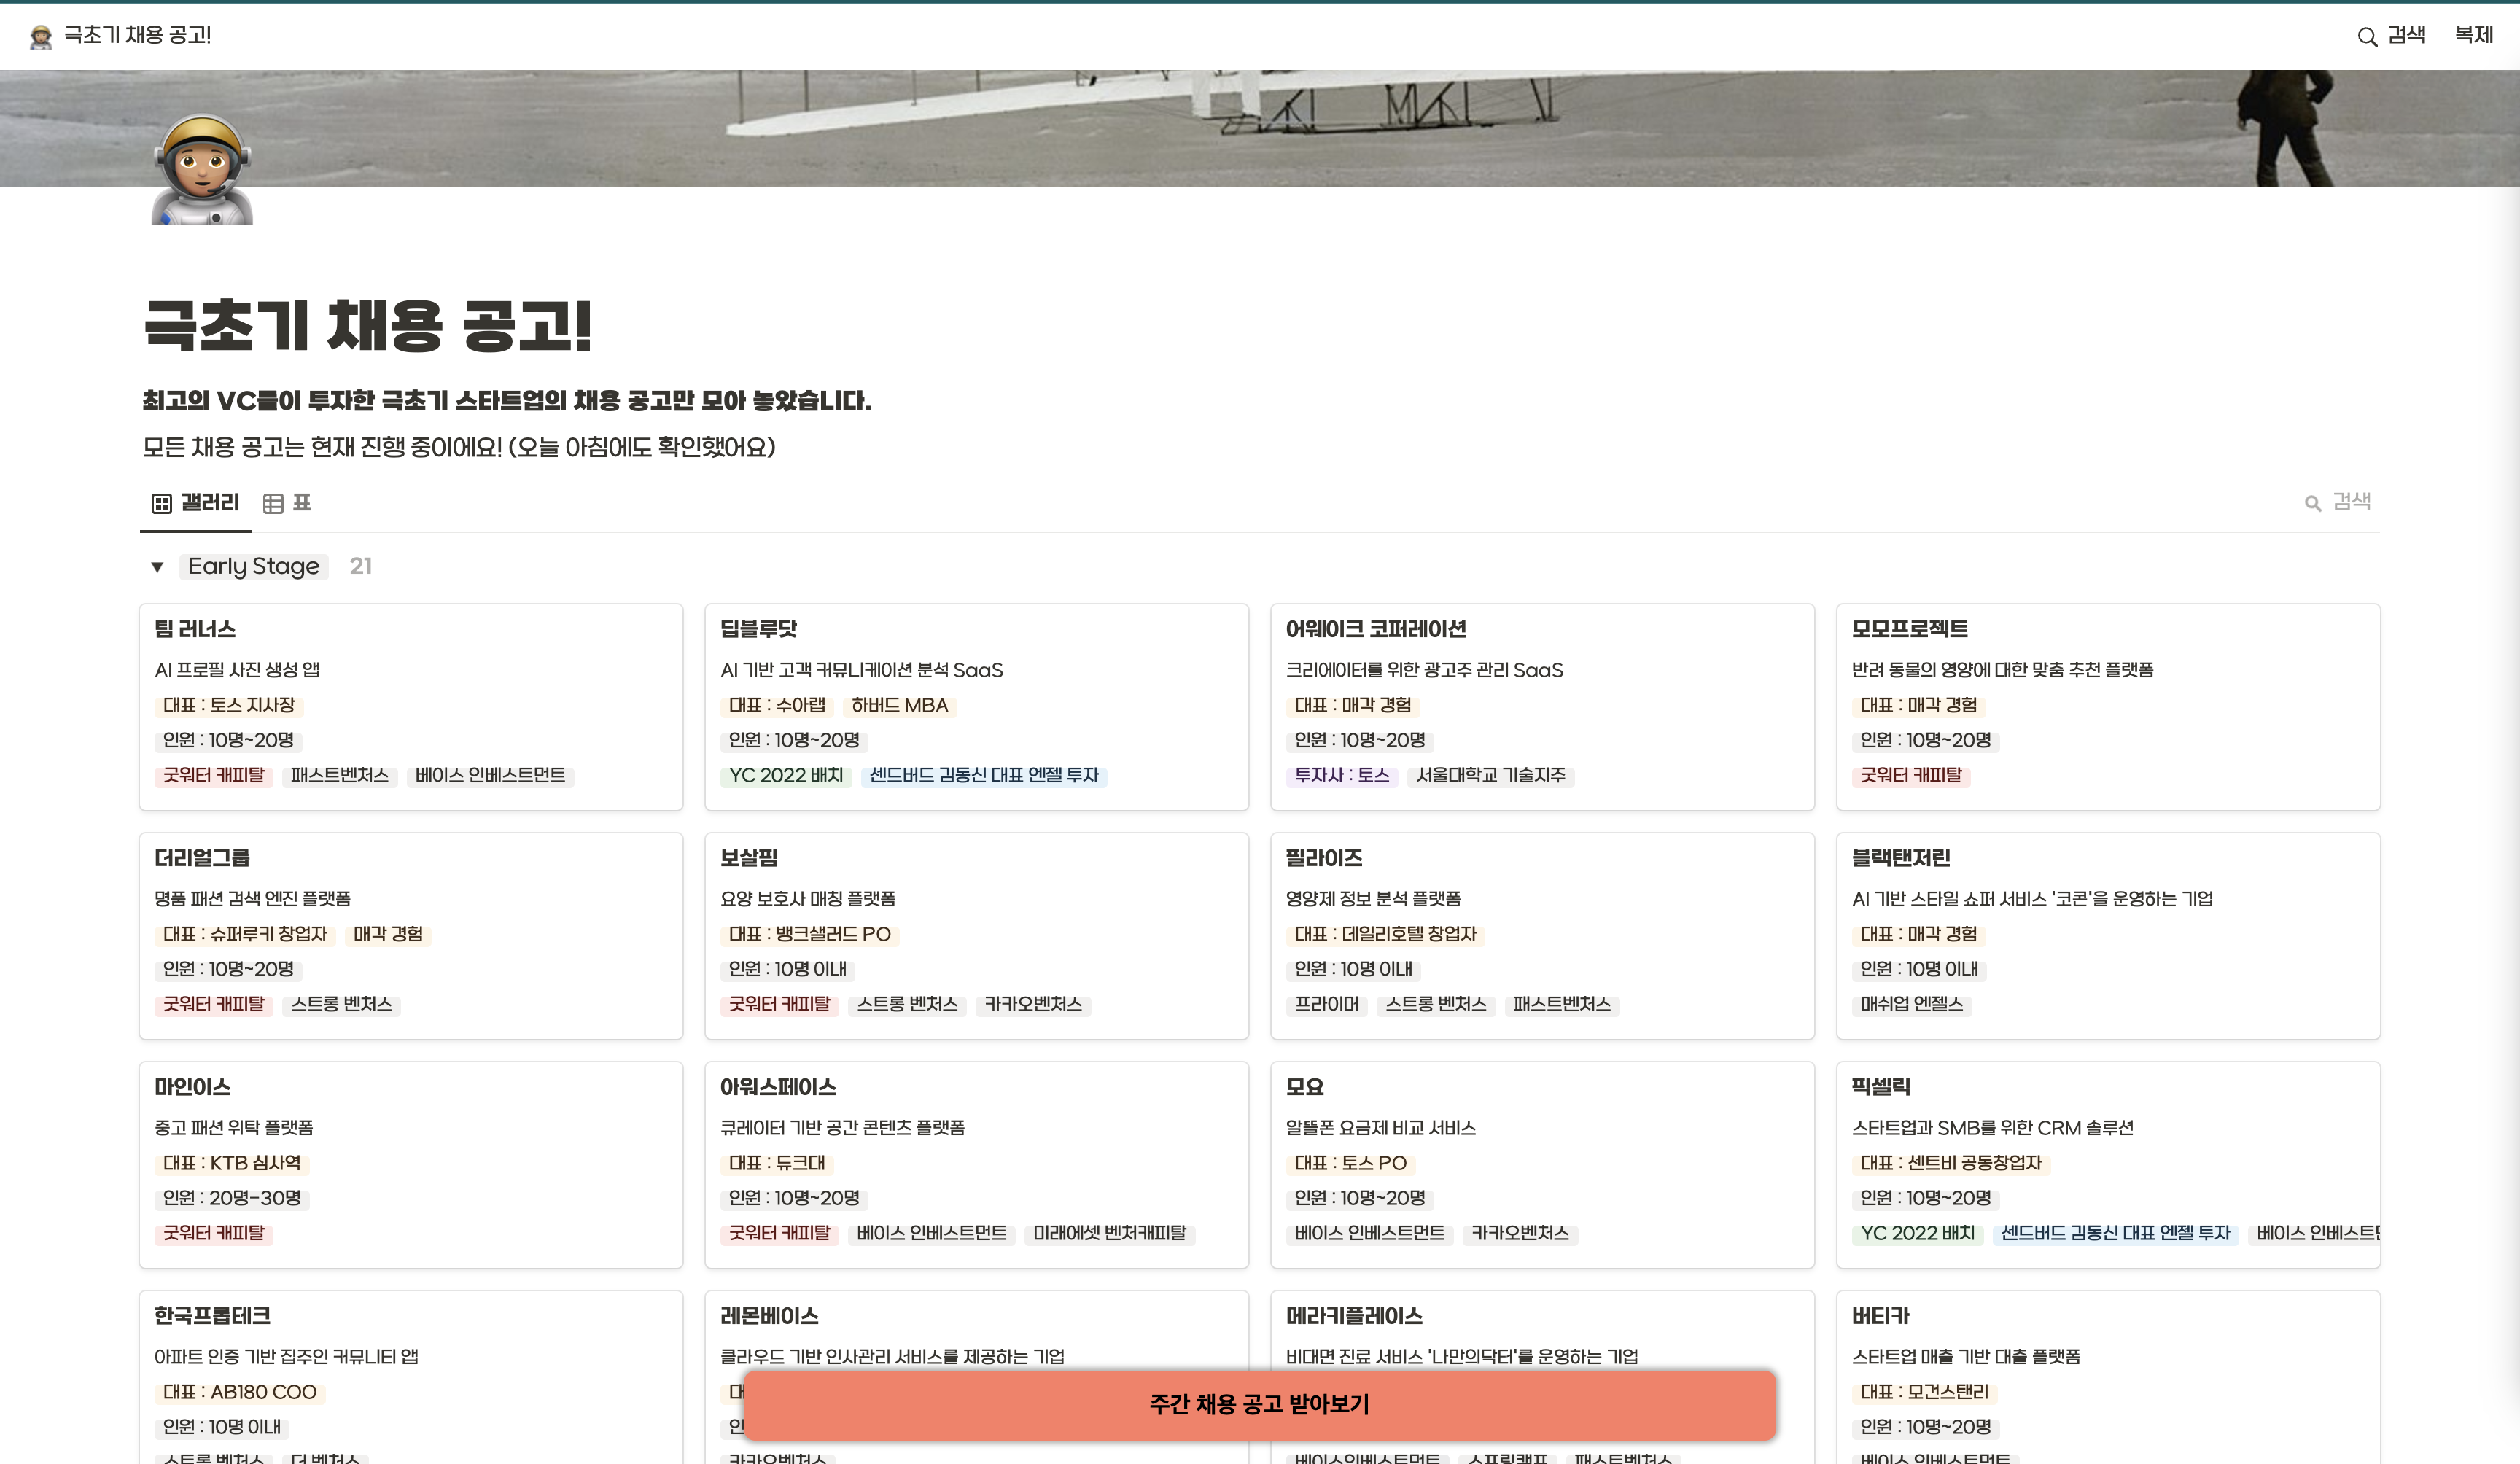The width and height of the screenshot is (2520, 1464).
Task: Click the large astronaut emoji page icon
Action: tap(202, 169)
